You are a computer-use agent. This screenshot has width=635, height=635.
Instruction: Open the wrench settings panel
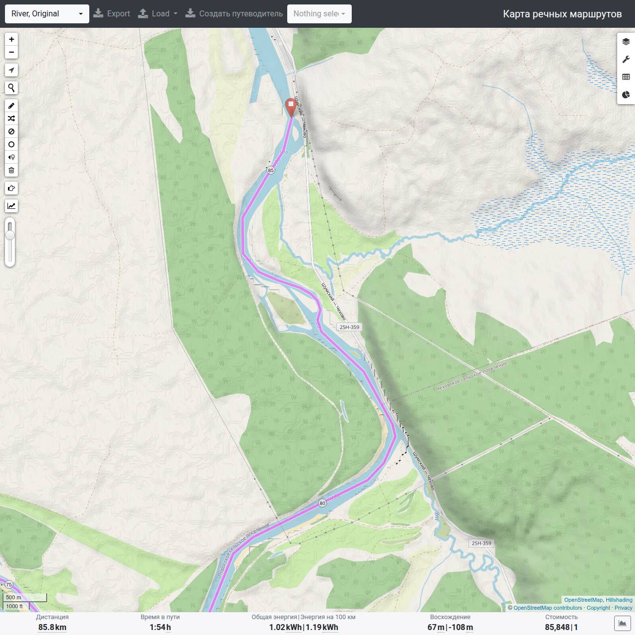[626, 59]
